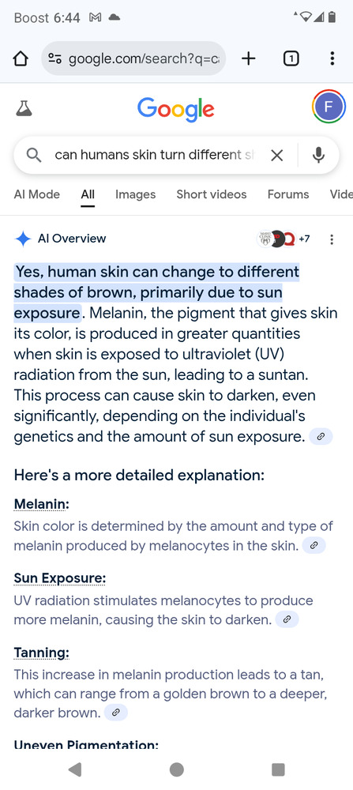The image size is (353, 790).
Task: Switch to AI Mode tab
Action: click(37, 194)
